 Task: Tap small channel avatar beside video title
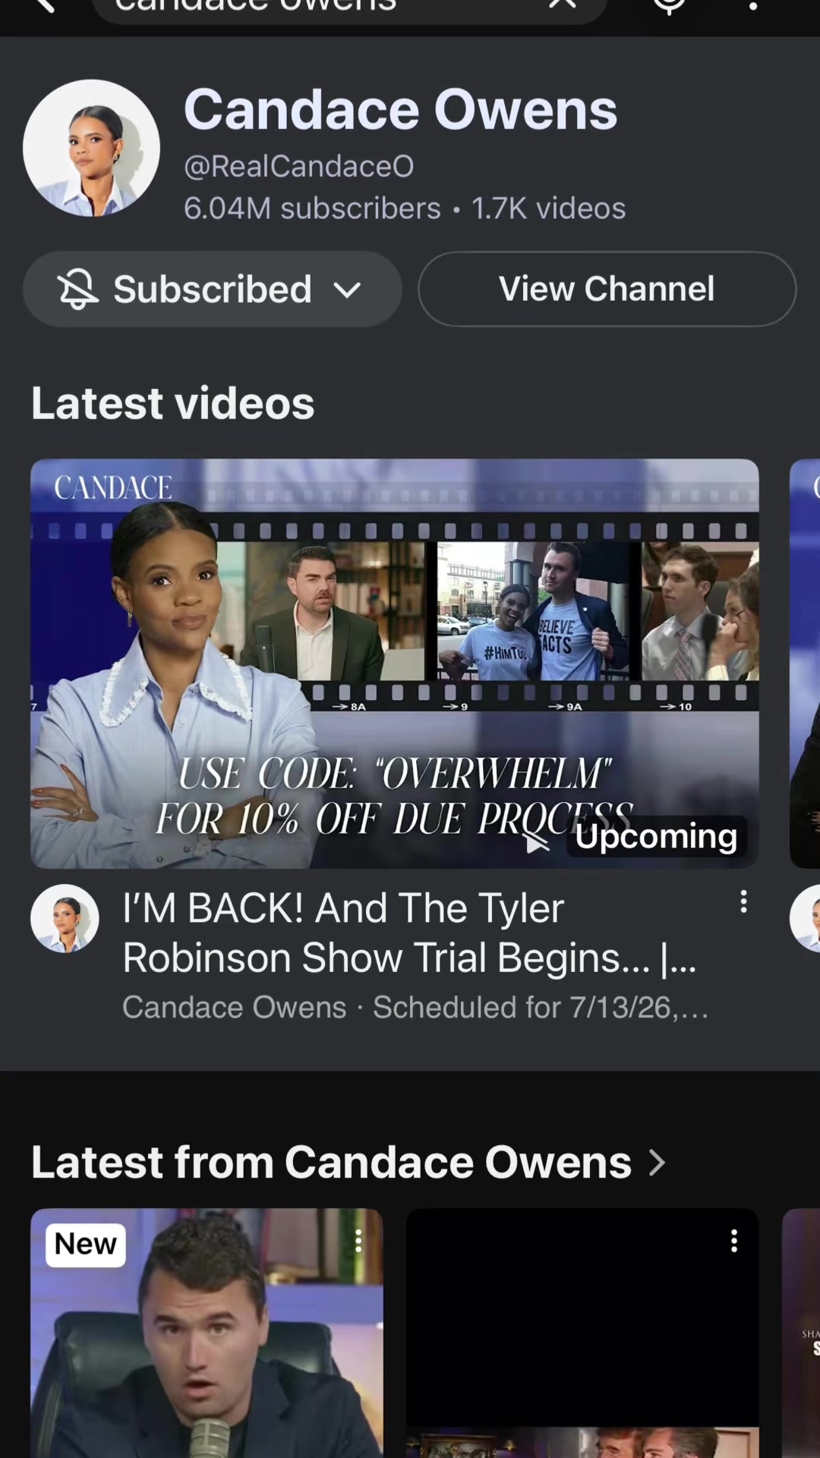click(65, 918)
